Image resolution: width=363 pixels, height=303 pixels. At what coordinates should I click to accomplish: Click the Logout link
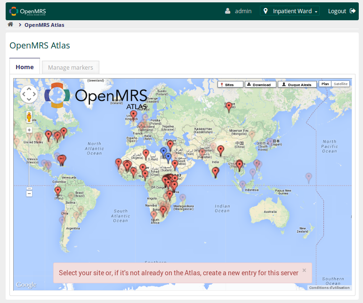pyautogui.click(x=341, y=11)
